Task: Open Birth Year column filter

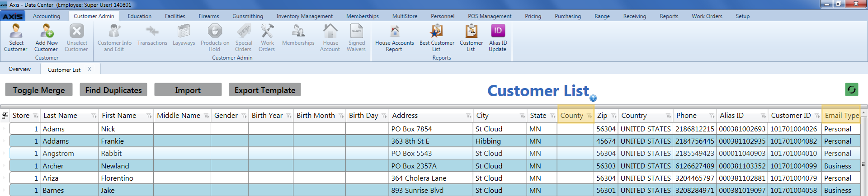Action: tap(288, 116)
